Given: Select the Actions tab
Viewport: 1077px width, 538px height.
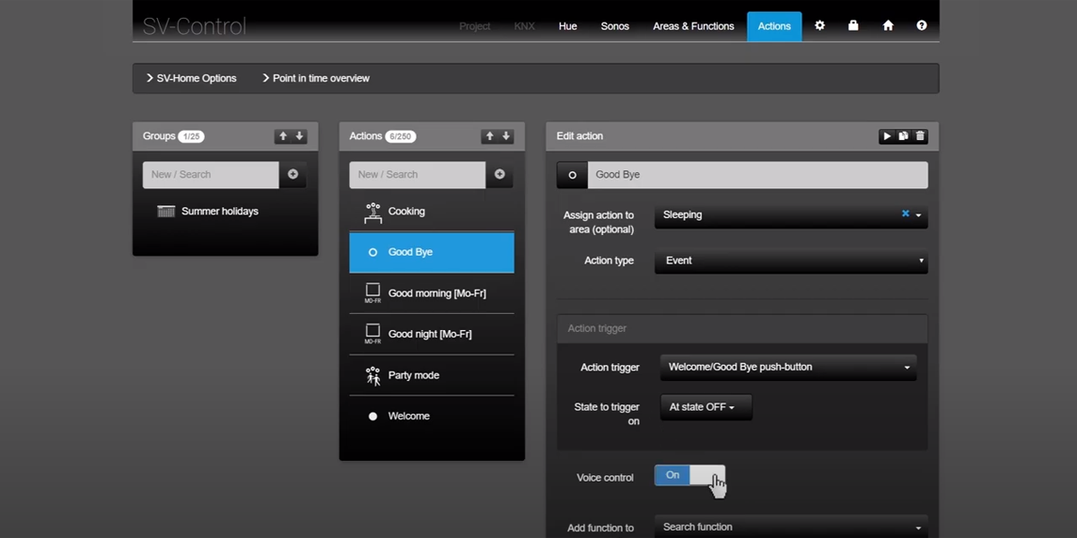Looking at the screenshot, I should 774,26.
